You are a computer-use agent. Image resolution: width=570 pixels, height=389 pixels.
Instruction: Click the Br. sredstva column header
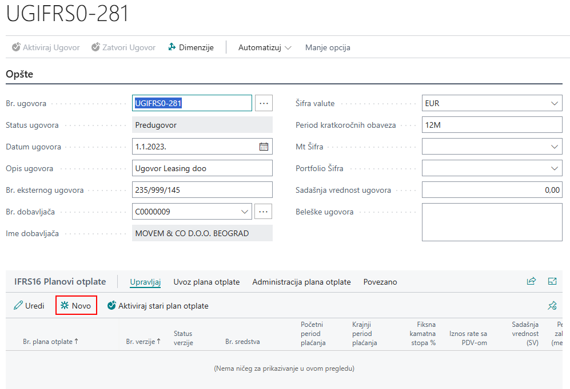242,342
